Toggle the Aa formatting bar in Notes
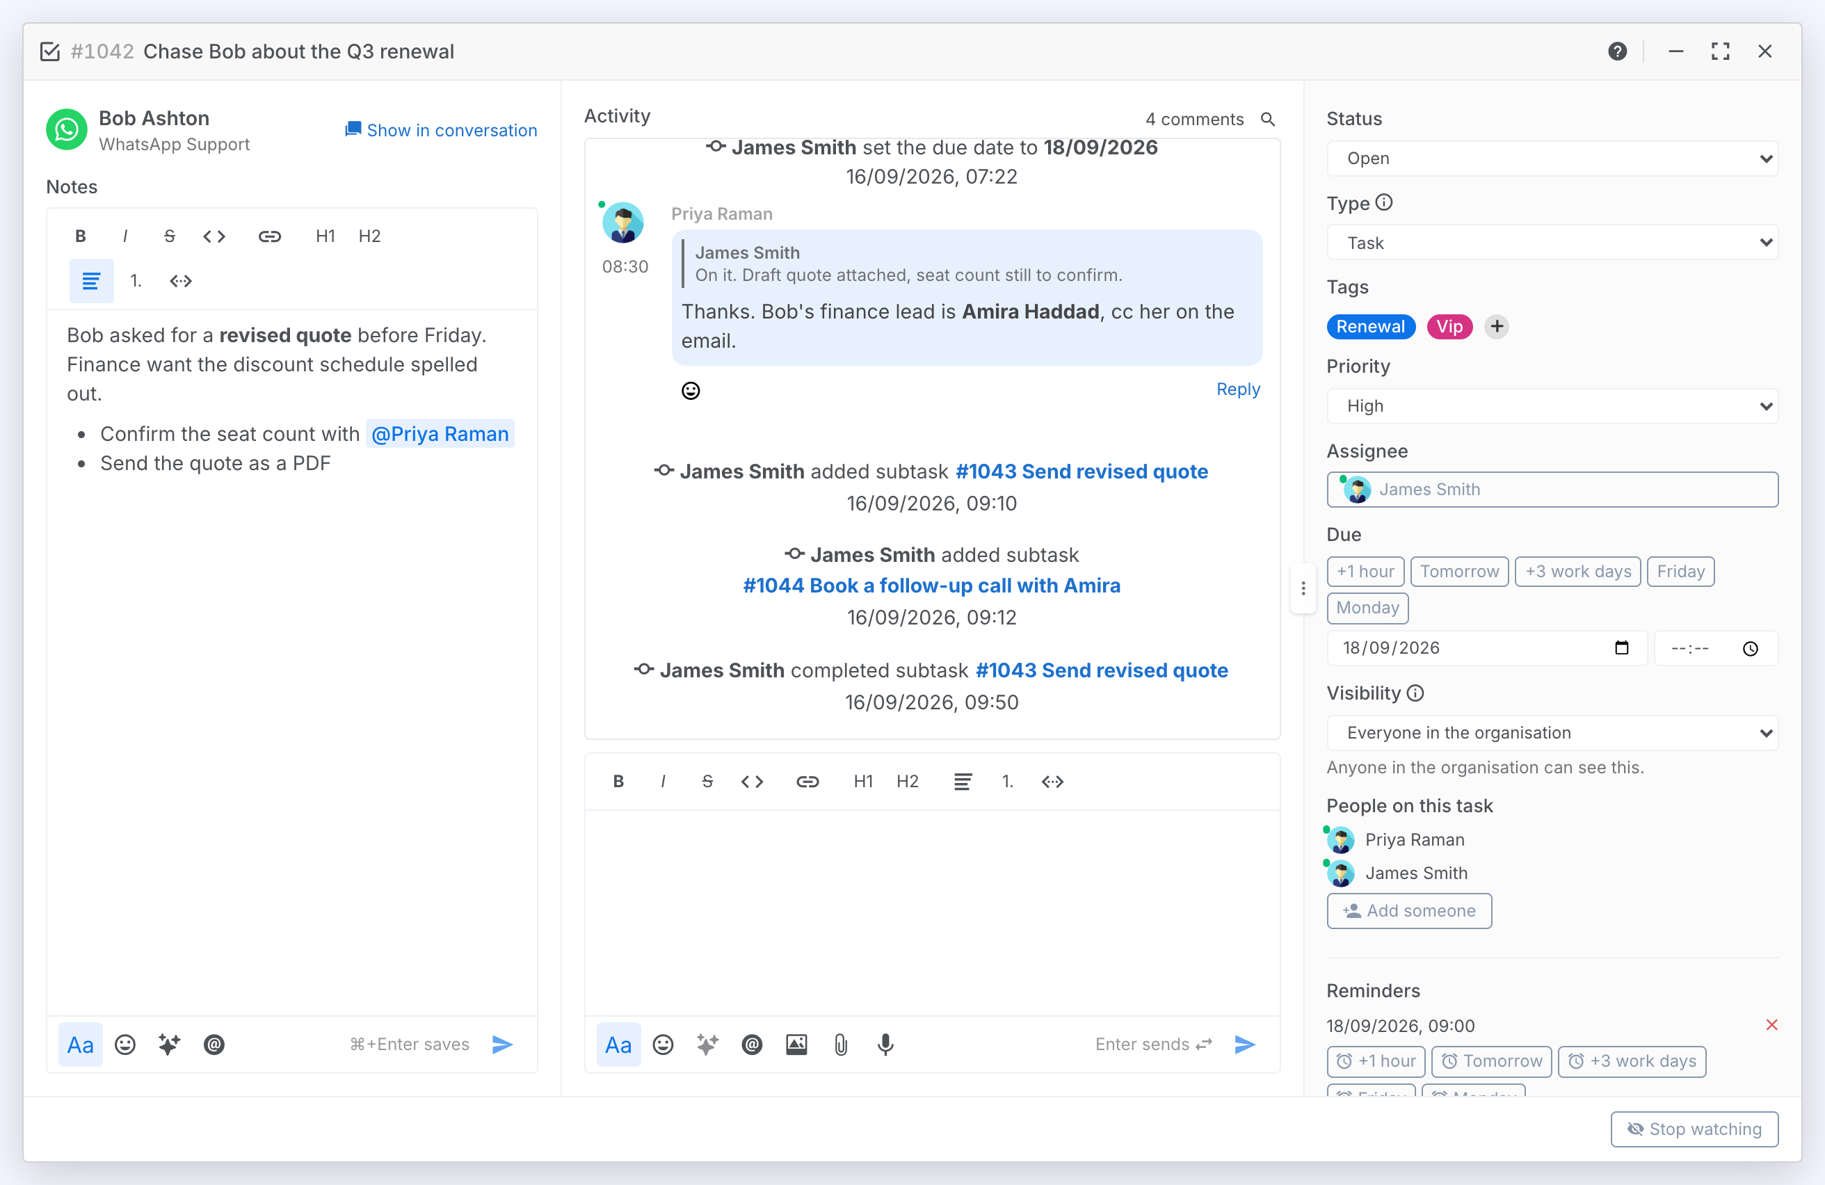 tap(81, 1044)
